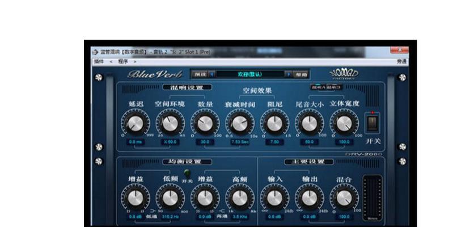
Task: Click the 输入 (input) knob
Action: (x=274, y=199)
